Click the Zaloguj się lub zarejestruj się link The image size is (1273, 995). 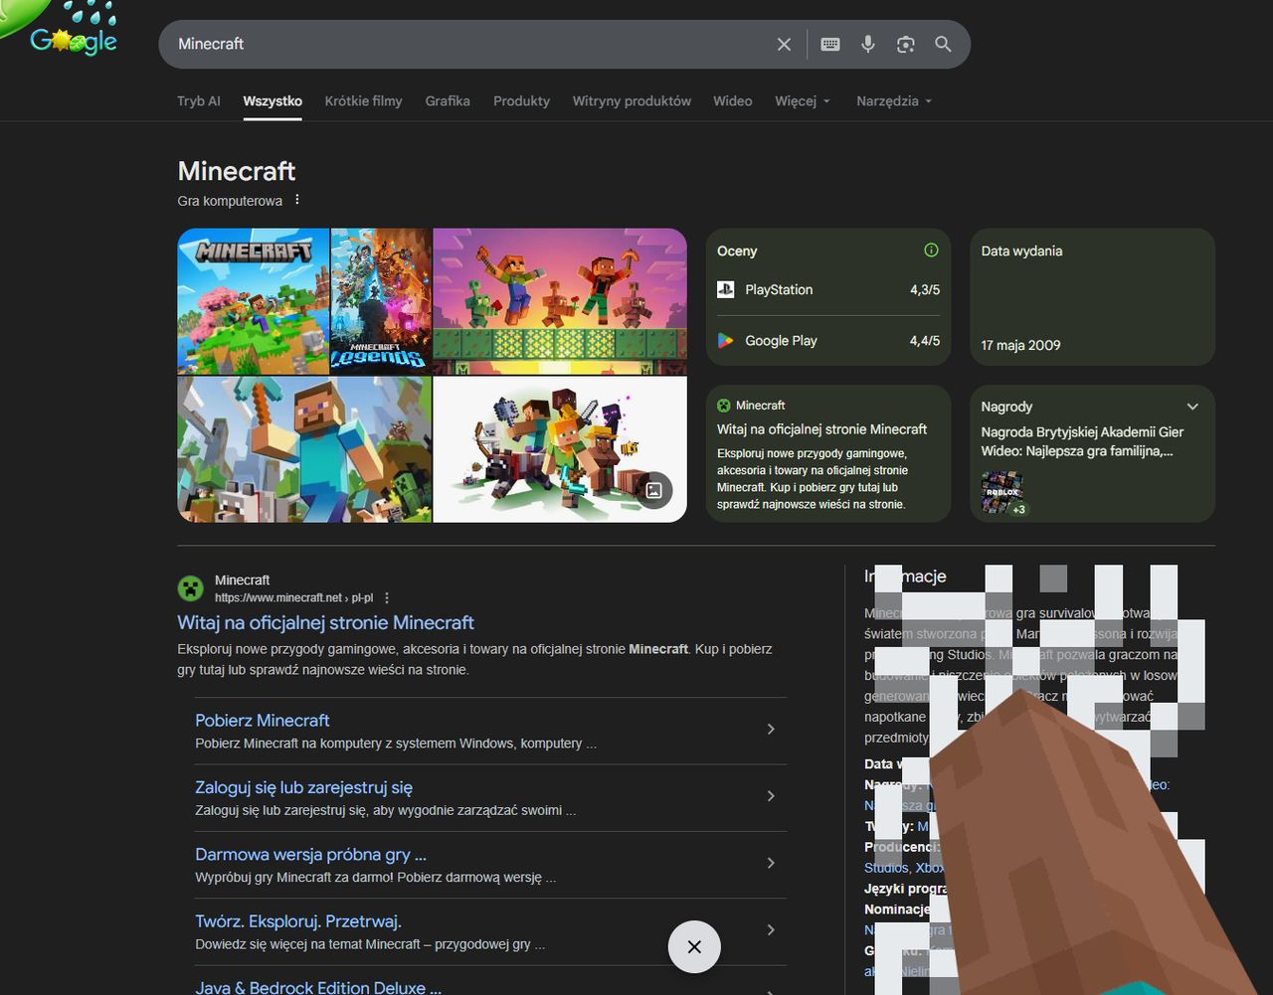tap(303, 786)
